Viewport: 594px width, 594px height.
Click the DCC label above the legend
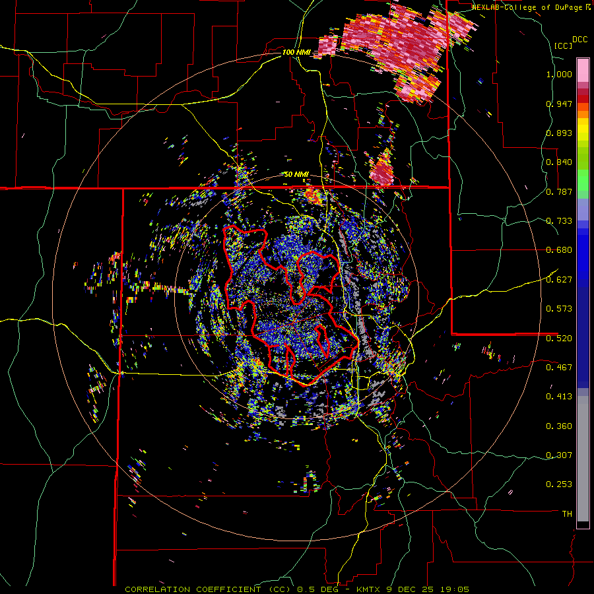click(579, 40)
